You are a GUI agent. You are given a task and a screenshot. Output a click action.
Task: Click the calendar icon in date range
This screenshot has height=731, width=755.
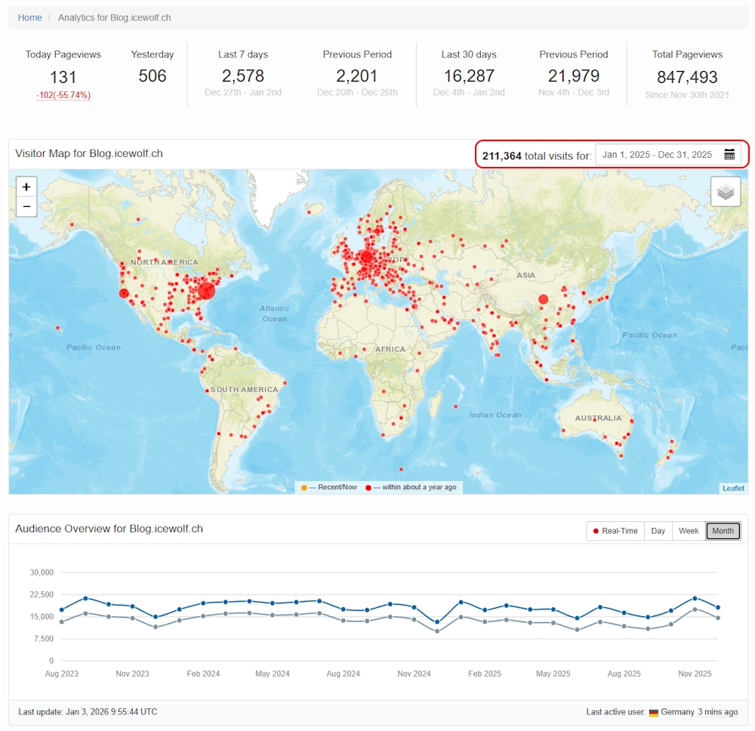(x=729, y=155)
